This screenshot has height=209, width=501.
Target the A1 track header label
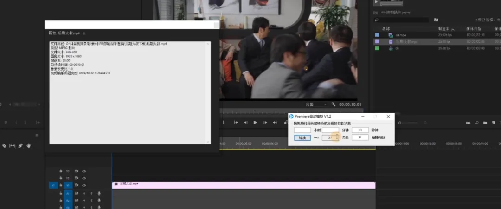click(x=68, y=193)
